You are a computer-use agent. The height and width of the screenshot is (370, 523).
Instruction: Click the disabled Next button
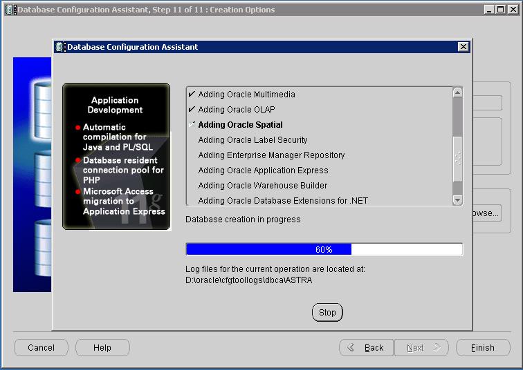[x=421, y=348]
